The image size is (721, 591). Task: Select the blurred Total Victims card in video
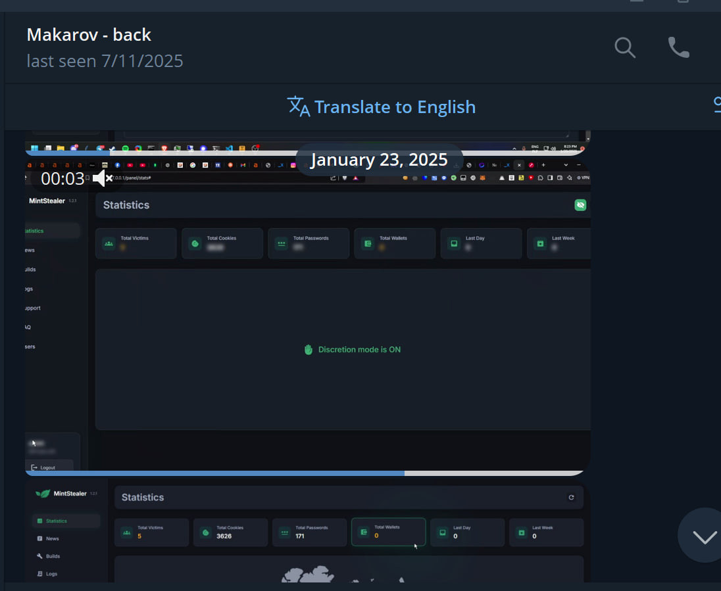136,243
